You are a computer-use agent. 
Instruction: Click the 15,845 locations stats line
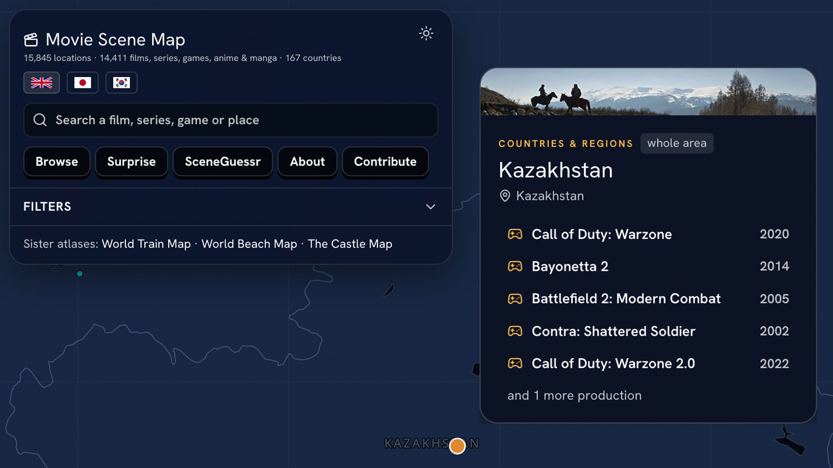tap(182, 58)
